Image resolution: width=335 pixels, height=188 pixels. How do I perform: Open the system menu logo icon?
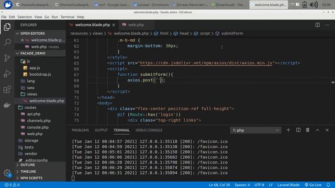pyautogui.click(x=8, y=5)
